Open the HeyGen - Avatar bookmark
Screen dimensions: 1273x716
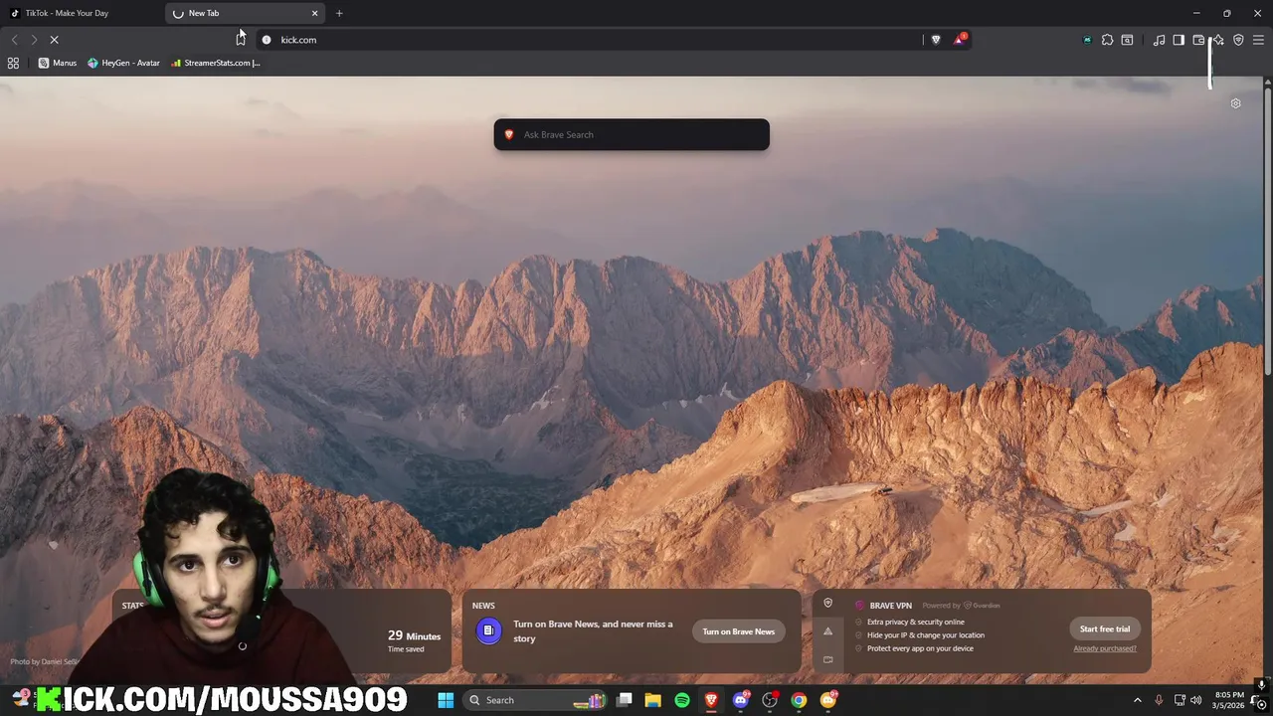click(123, 63)
